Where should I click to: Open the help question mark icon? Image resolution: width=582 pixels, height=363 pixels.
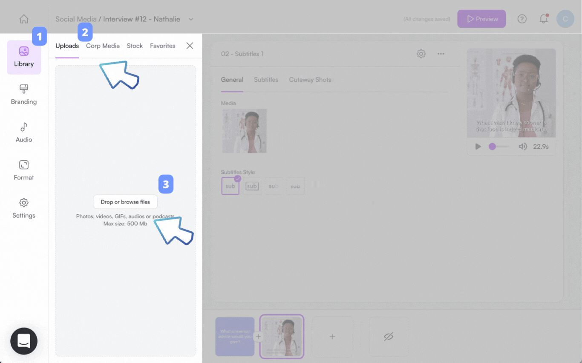coord(522,19)
